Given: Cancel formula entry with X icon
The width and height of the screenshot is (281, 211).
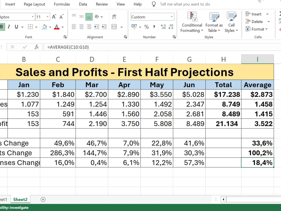Looking at the screenshot, I should tap(13, 47).
